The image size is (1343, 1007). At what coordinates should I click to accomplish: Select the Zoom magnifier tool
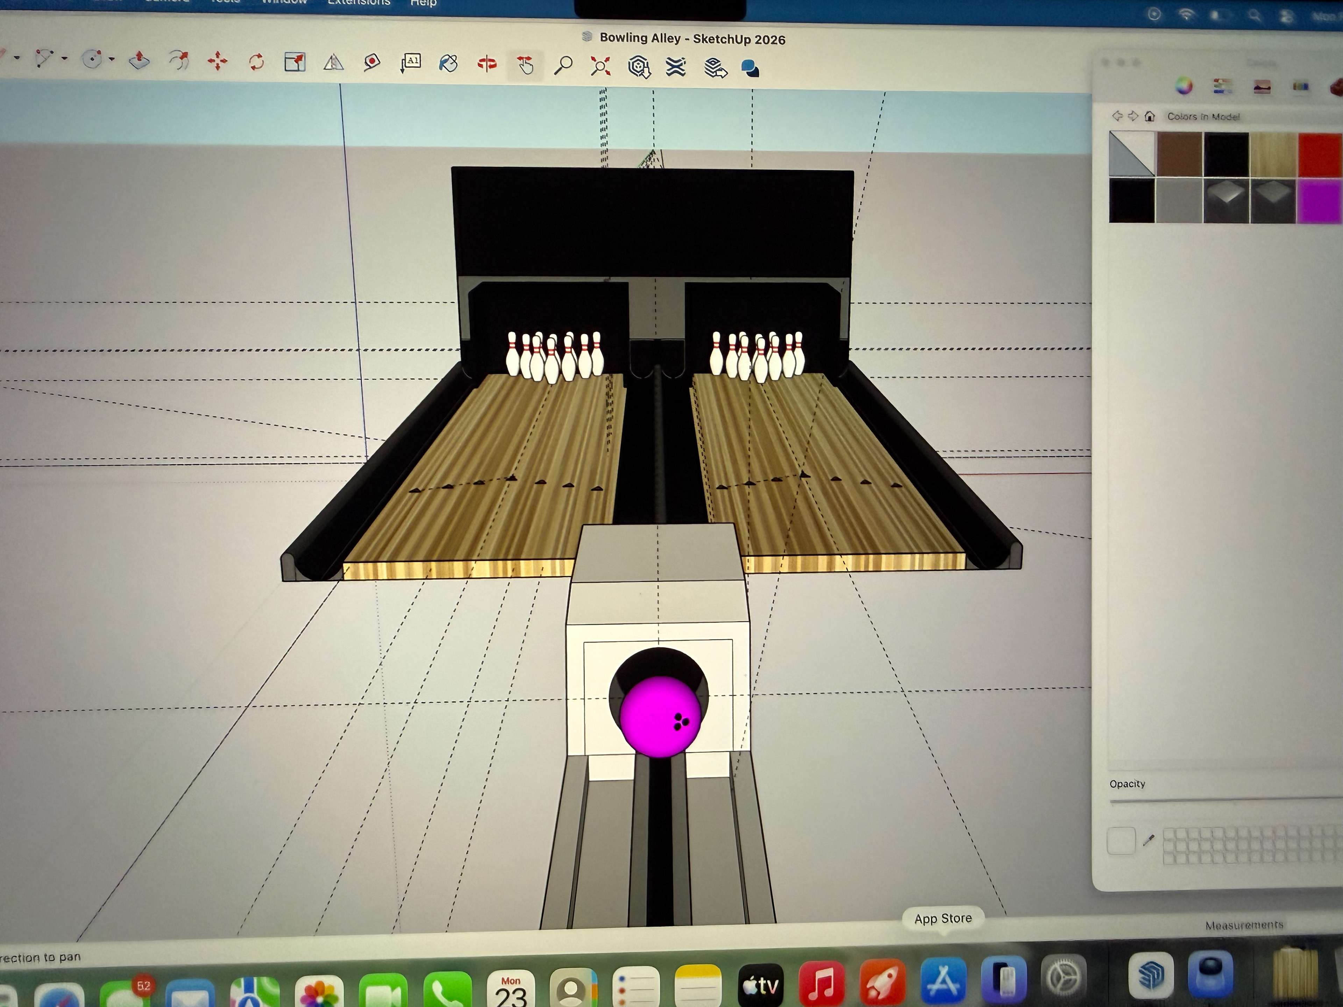(563, 65)
